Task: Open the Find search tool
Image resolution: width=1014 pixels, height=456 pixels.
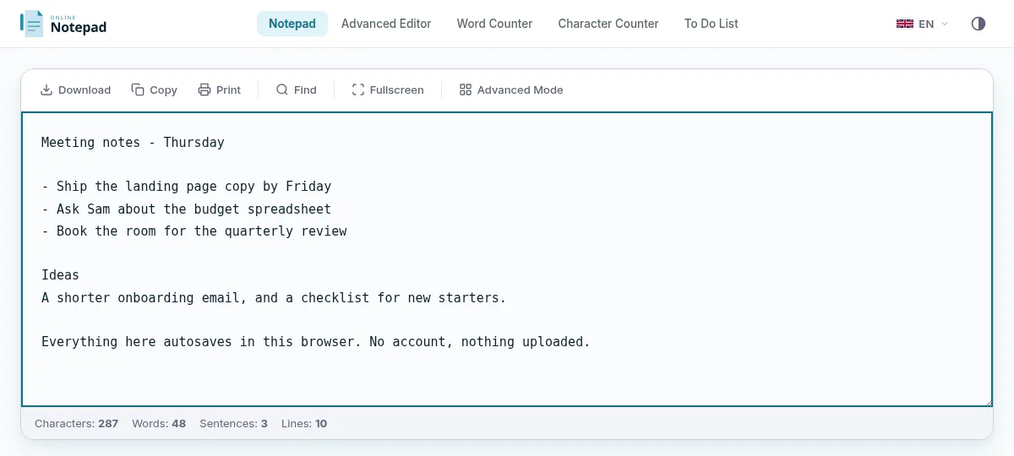Action: [x=296, y=90]
